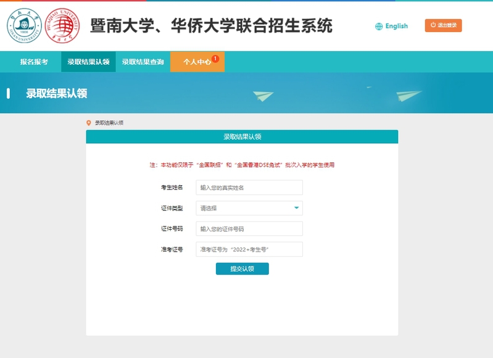Click the site title 暨南大学、华侨大学联合招生系统
The width and height of the screenshot is (493, 358).
[x=211, y=26]
